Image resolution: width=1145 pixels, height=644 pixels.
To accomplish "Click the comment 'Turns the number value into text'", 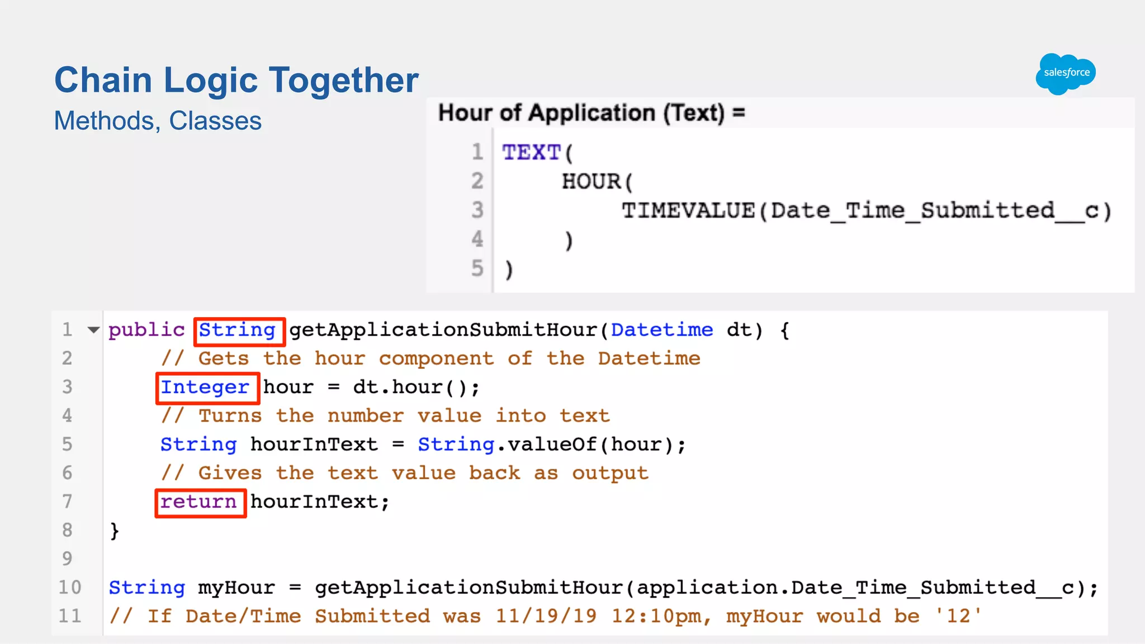I will (x=385, y=416).
